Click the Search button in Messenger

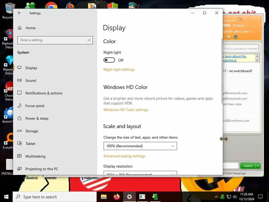click(x=248, y=166)
